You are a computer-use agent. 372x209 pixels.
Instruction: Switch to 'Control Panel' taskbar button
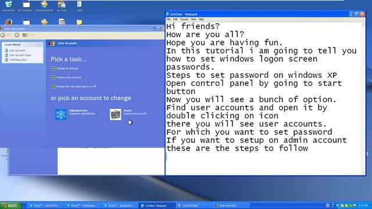coord(194,206)
